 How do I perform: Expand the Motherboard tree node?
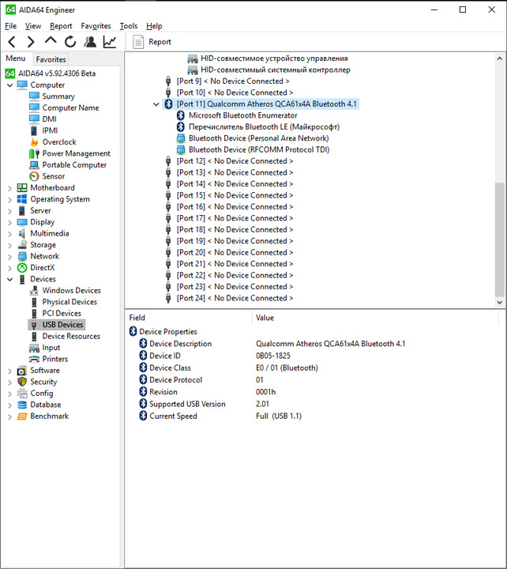tap(9, 188)
